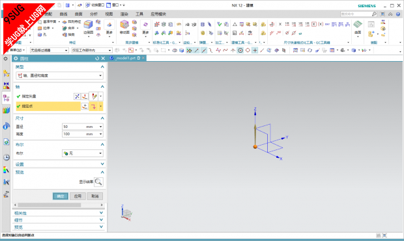Image resolution: width=404 pixels, height=241 pixels.
Task: Click the 合并 unite icon
Action: tap(65, 28)
